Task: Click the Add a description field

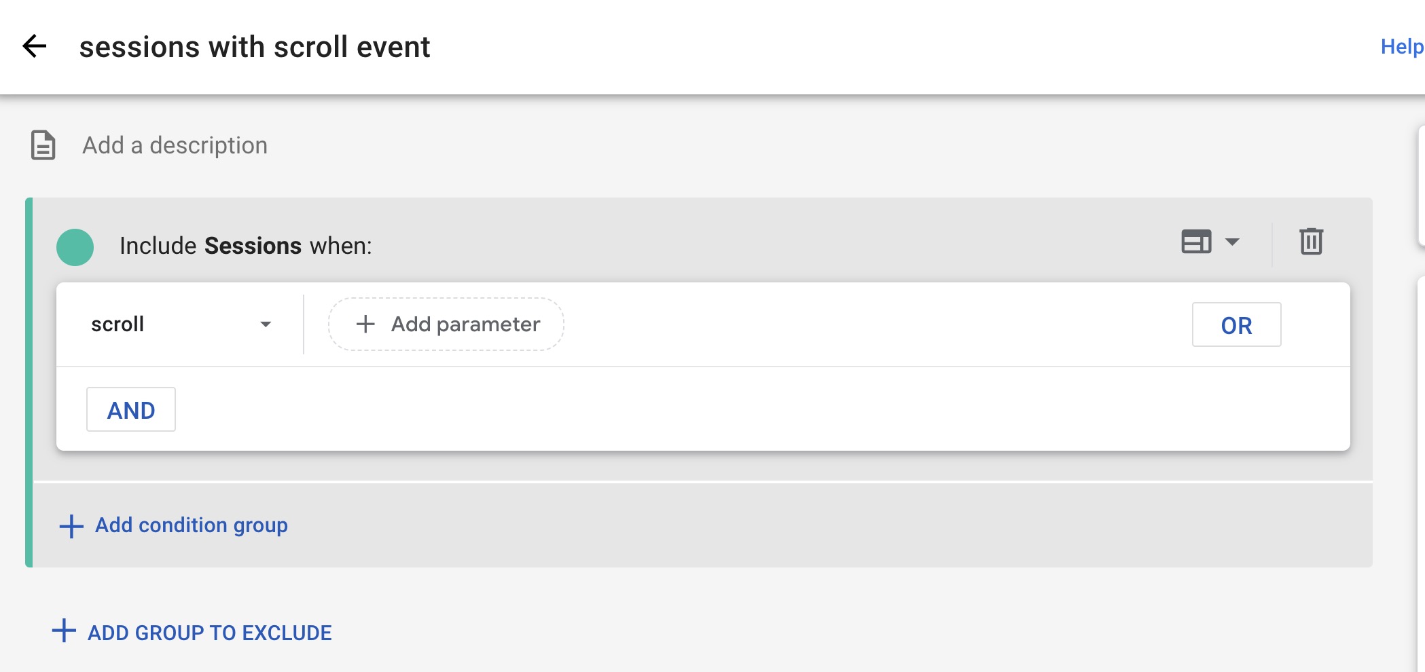Action: tap(175, 145)
